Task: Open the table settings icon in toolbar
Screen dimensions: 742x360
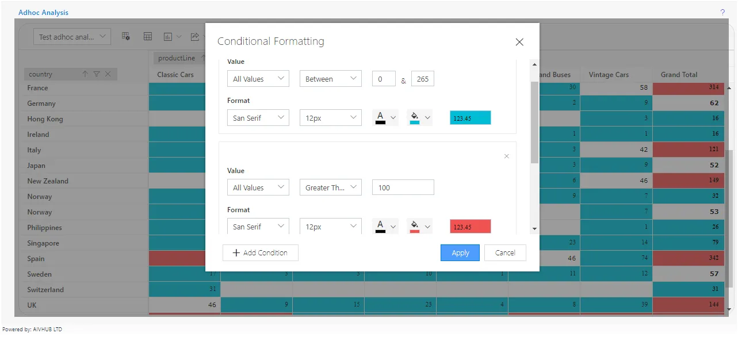Action: (x=126, y=36)
